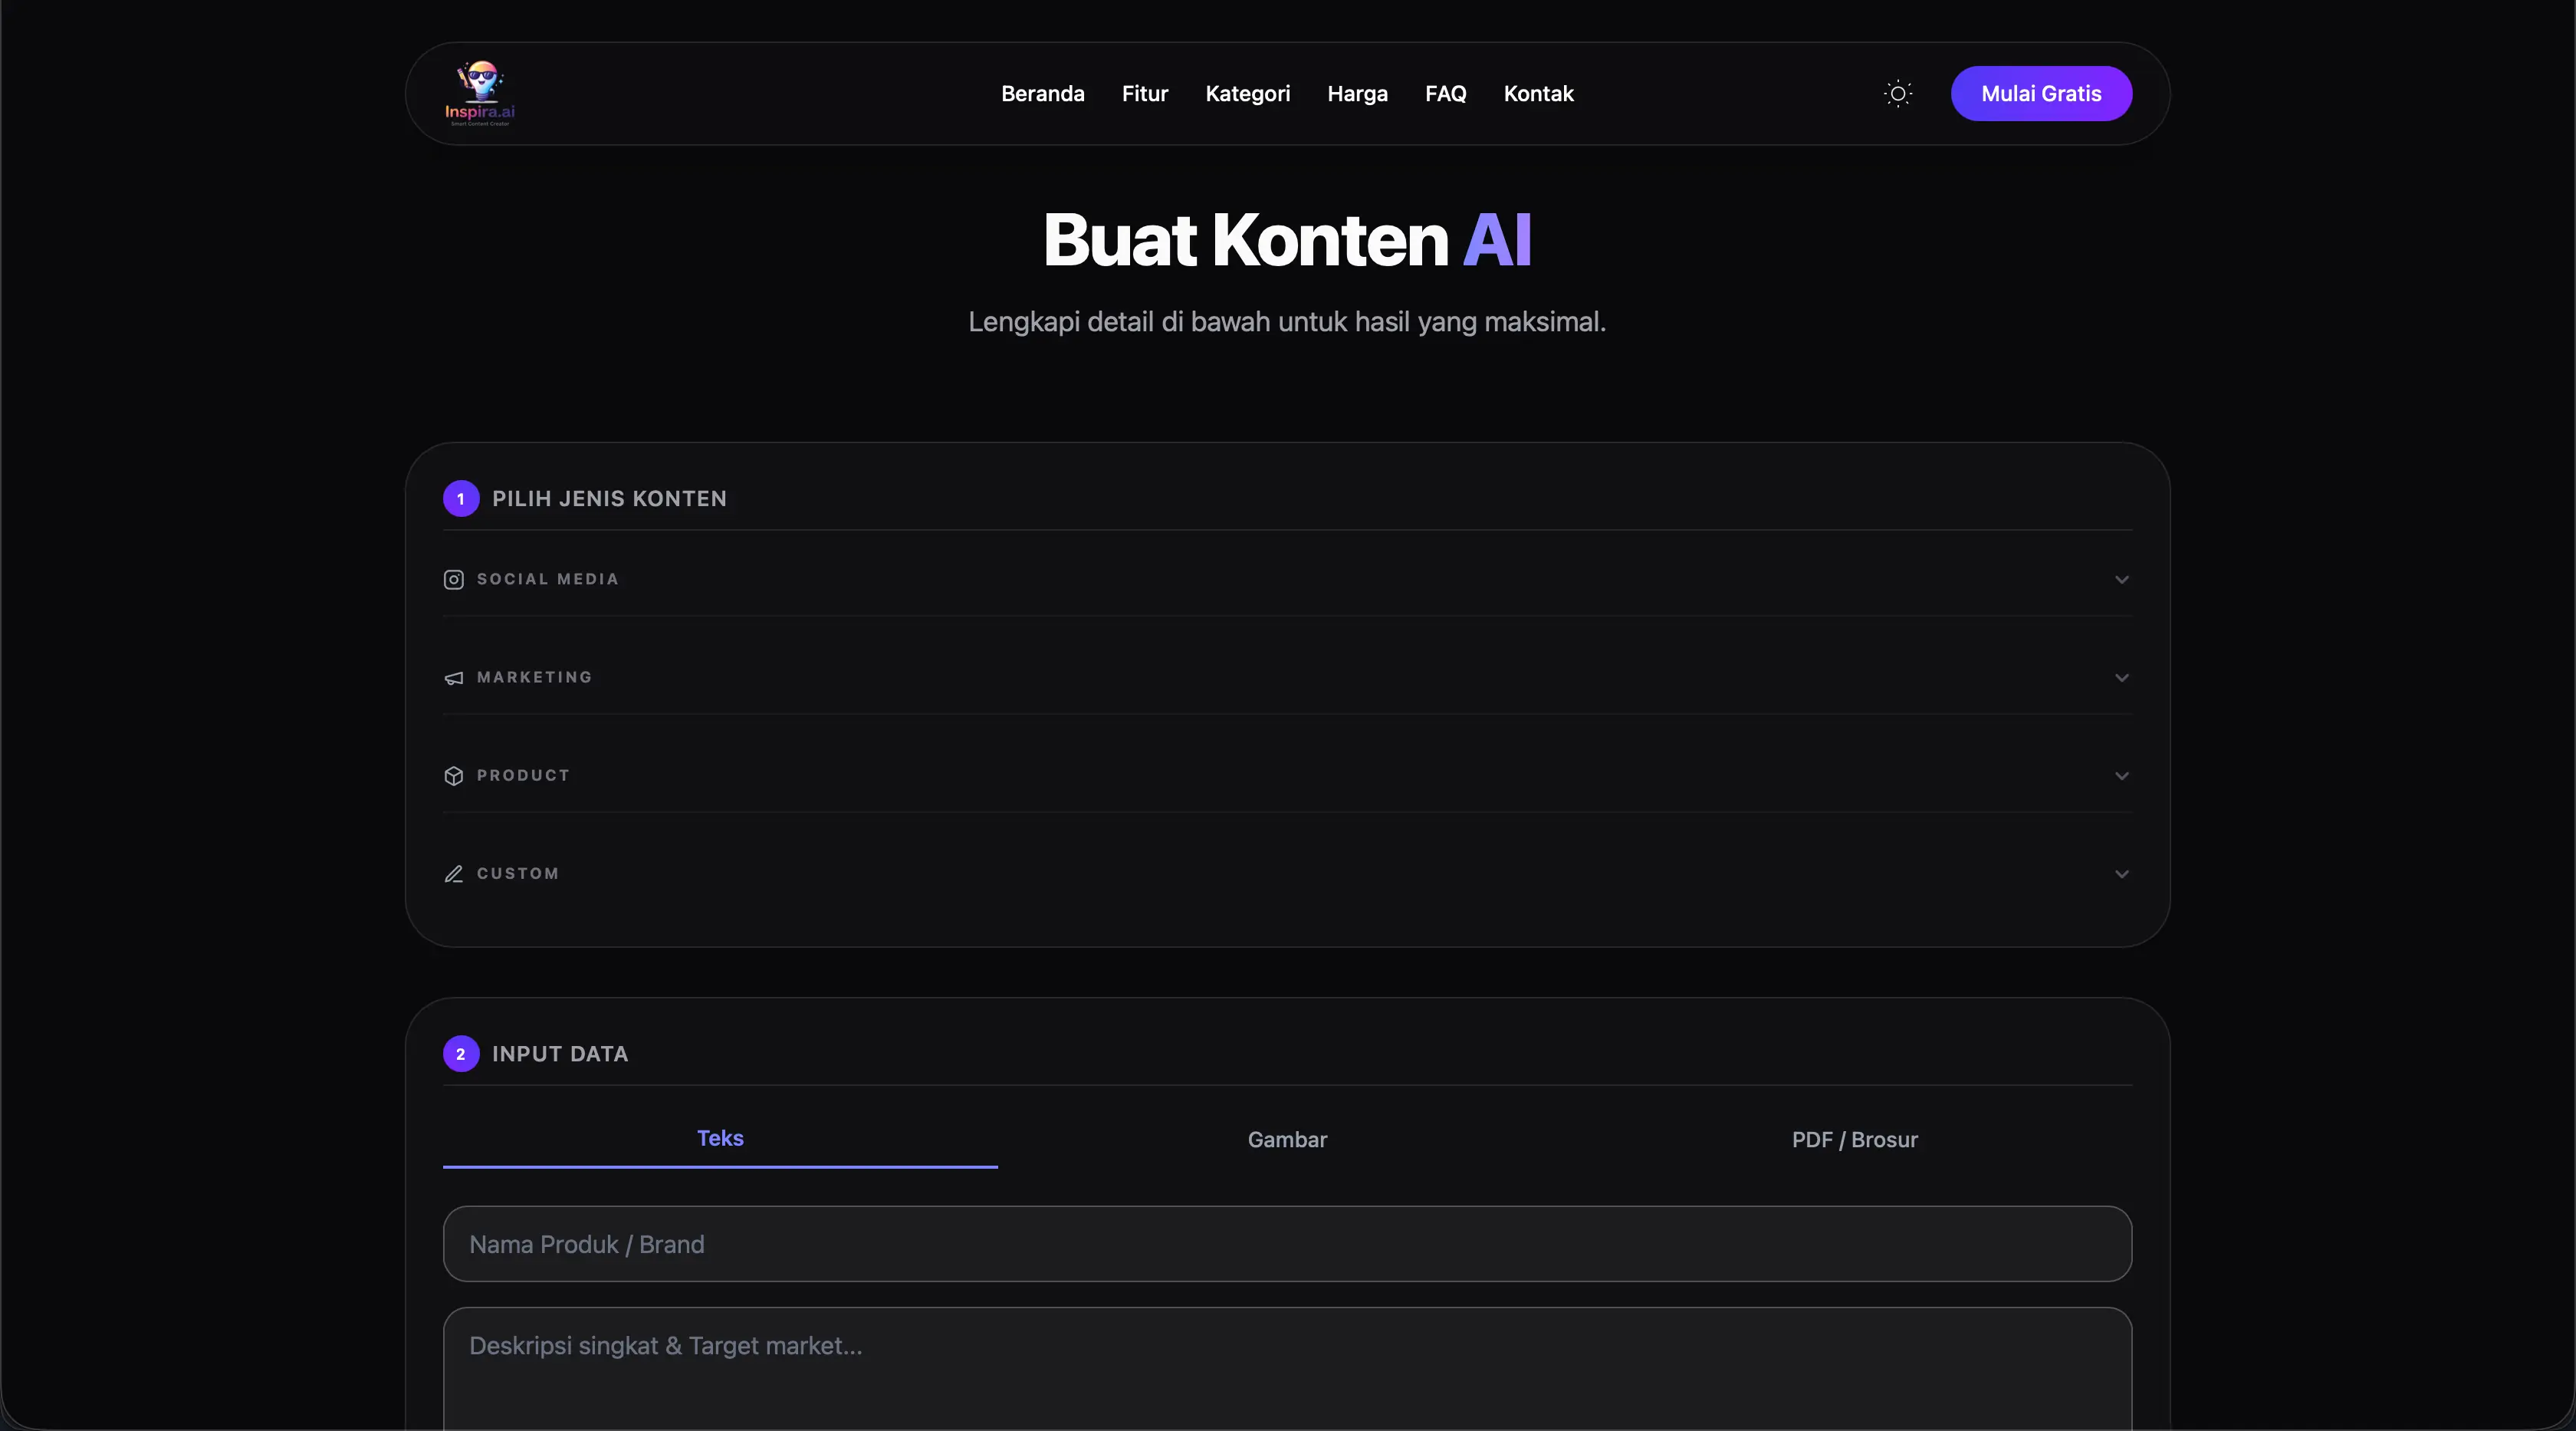Switch to the Teks tab
Viewport: 2576px width, 1431px height.
point(720,1139)
